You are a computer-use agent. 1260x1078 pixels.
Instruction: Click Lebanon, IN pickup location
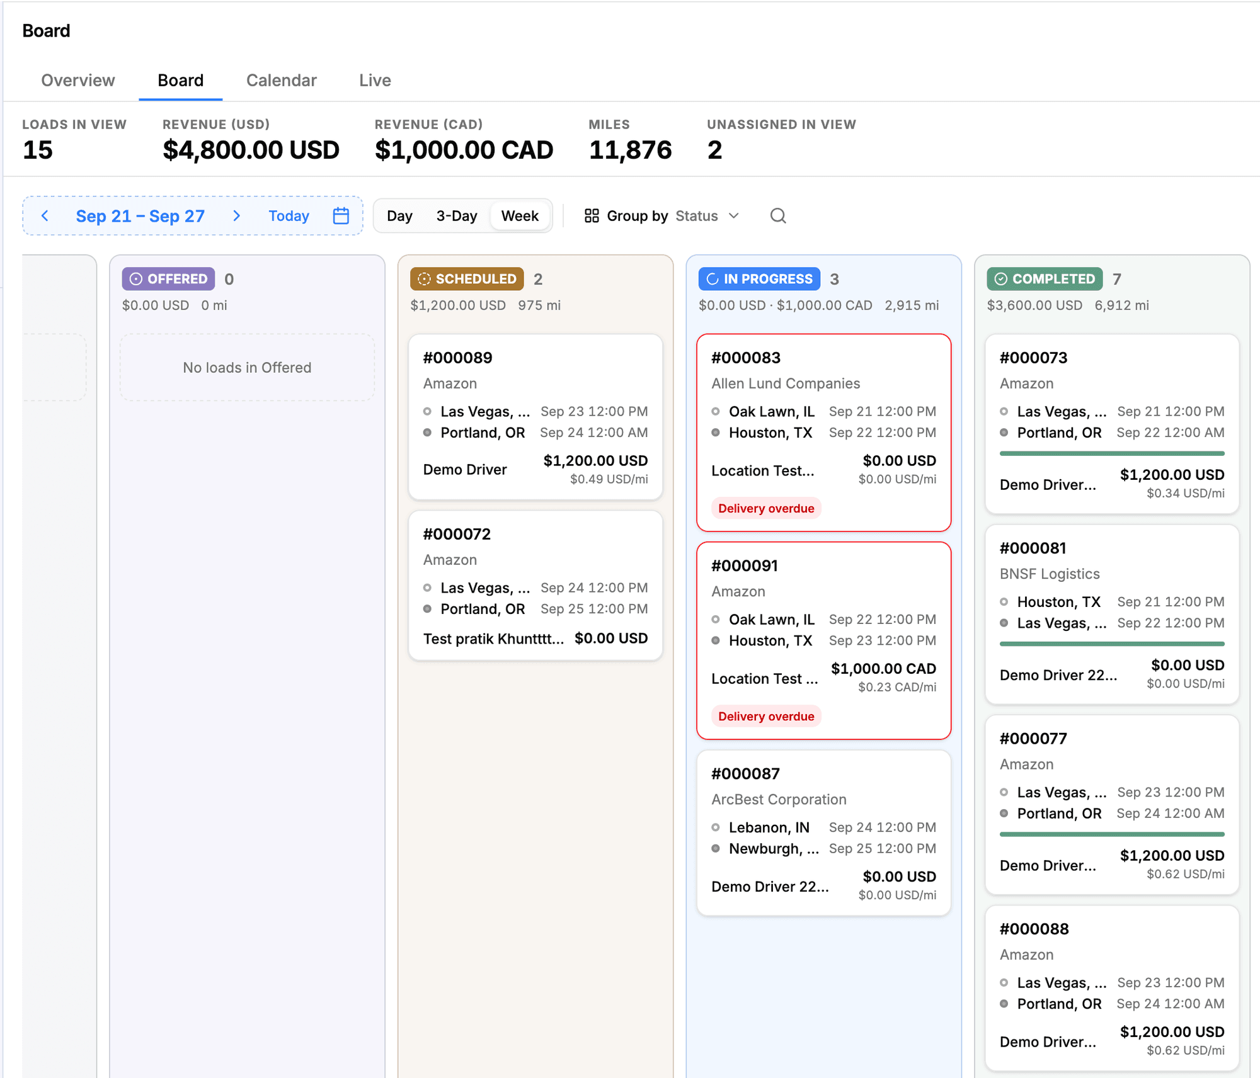tap(769, 827)
